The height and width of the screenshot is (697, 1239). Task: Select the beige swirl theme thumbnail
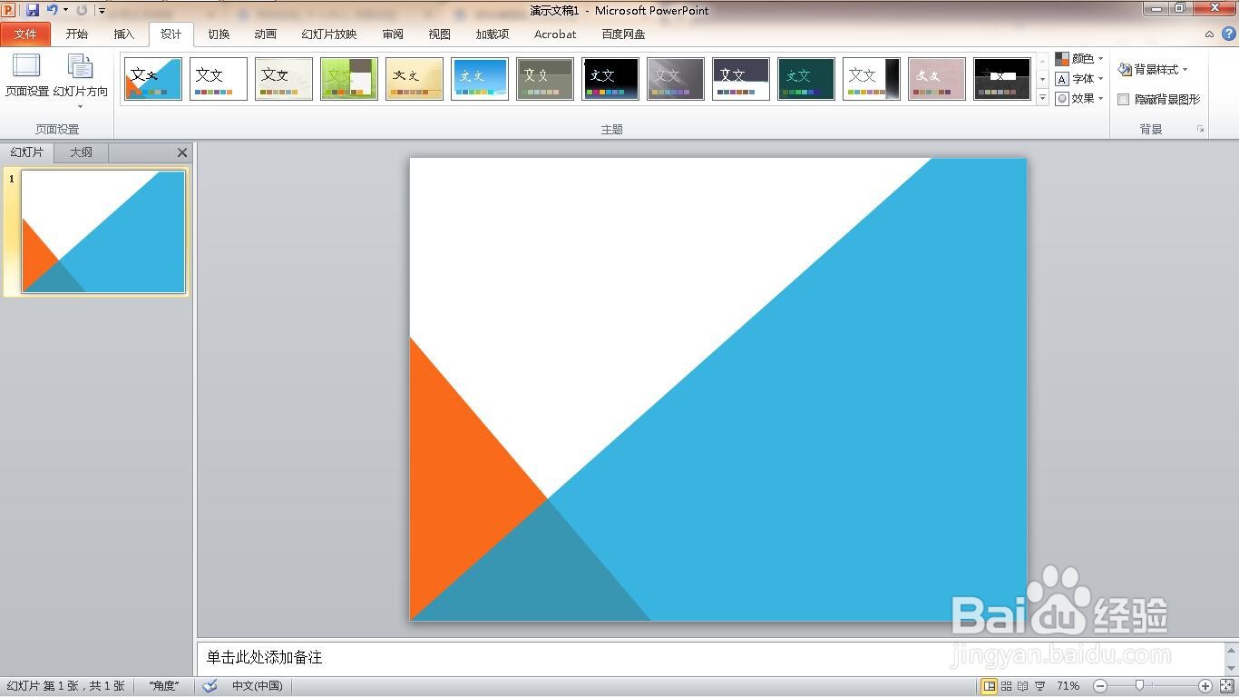[284, 79]
